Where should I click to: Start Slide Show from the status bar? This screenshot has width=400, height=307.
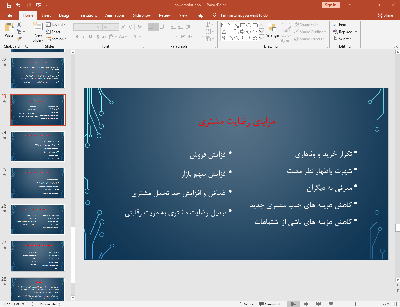(331, 304)
